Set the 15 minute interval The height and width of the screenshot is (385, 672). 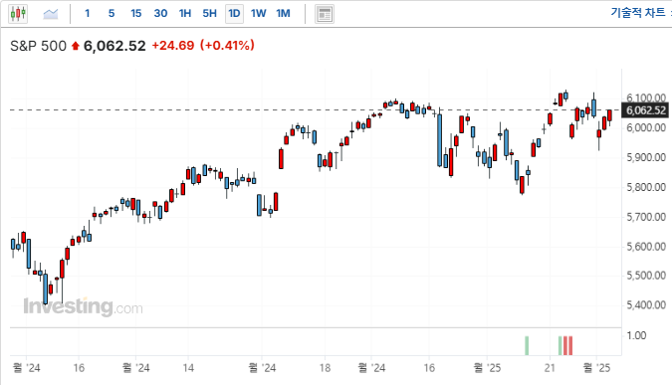pos(135,14)
